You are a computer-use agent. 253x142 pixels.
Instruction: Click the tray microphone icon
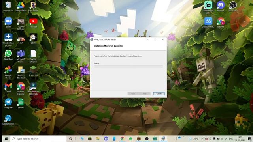coord(214,138)
